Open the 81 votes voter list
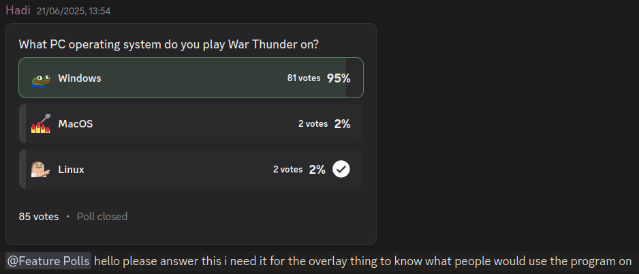The height and width of the screenshot is (274, 639). (304, 78)
